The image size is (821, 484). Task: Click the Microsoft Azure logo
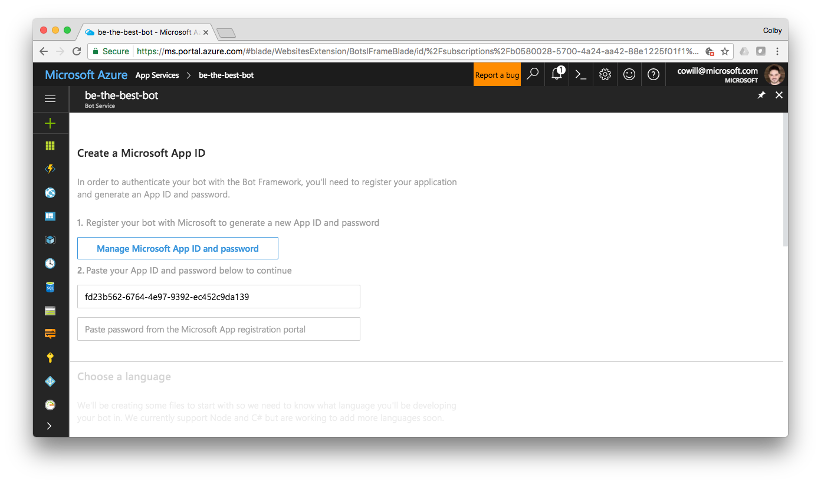[x=86, y=75]
